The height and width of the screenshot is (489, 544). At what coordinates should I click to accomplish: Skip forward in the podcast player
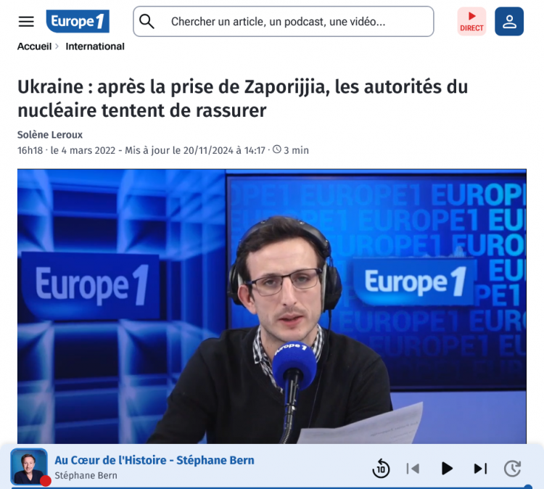(x=512, y=469)
